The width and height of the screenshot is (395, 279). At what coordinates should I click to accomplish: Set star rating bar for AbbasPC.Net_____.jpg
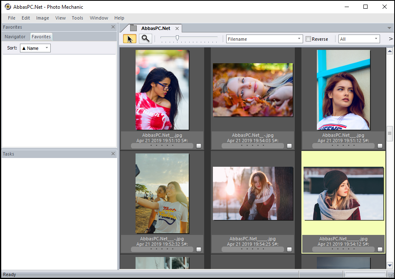coord(343,249)
